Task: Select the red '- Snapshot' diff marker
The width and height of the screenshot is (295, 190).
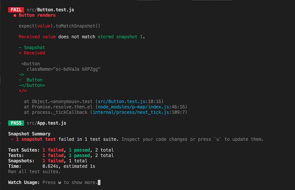Action: (x=32, y=47)
